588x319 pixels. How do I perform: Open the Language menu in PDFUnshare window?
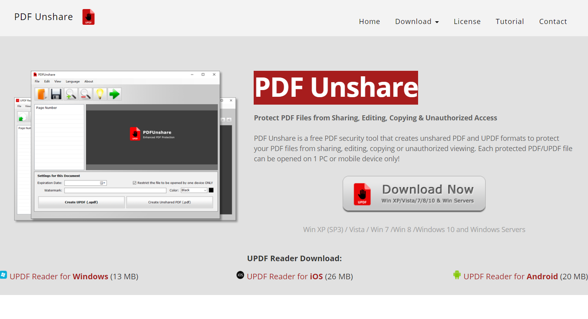(x=72, y=81)
